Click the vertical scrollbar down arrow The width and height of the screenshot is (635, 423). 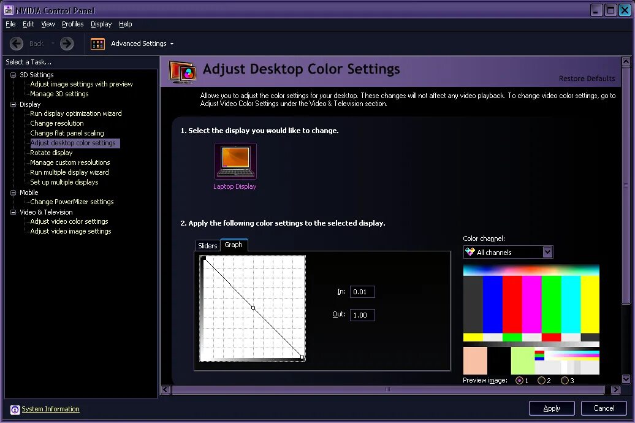[x=626, y=379]
